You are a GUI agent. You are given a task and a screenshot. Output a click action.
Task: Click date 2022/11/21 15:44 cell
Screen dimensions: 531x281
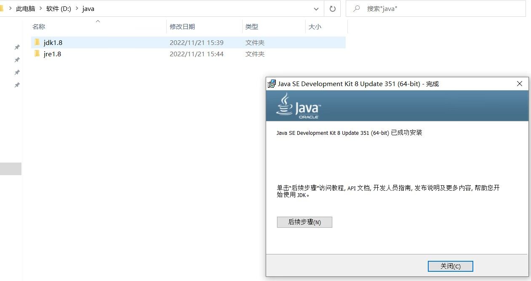[197, 54]
